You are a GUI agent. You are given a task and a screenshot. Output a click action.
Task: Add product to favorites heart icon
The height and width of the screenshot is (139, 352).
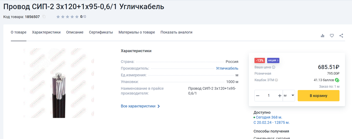pyautogui.click(x=332, y=36)
